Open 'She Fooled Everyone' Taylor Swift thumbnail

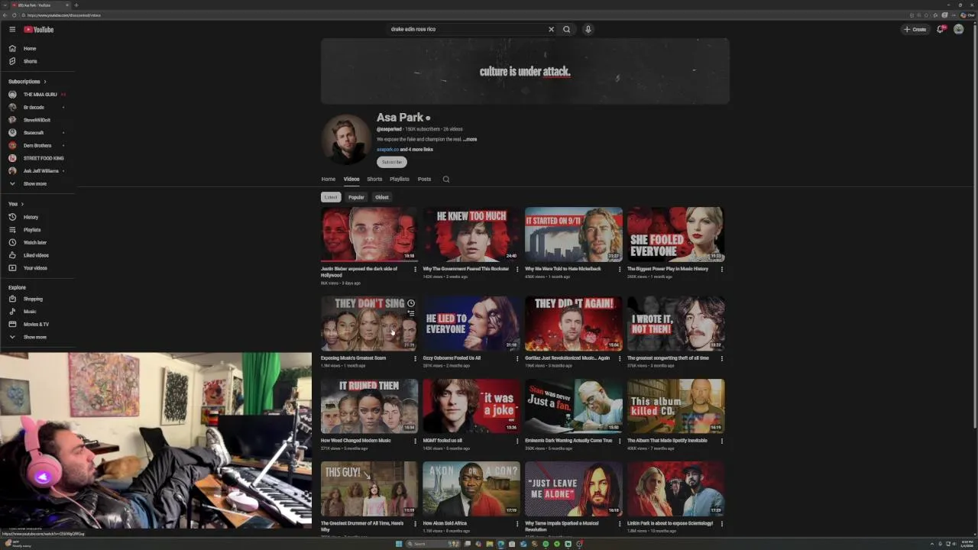tap(675, 234)
